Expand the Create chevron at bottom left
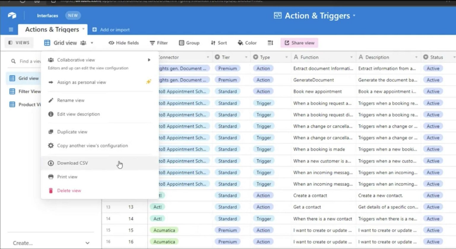The height and width of the screenshot is (249, 456). pyautogui.click(x=87, y=243)
